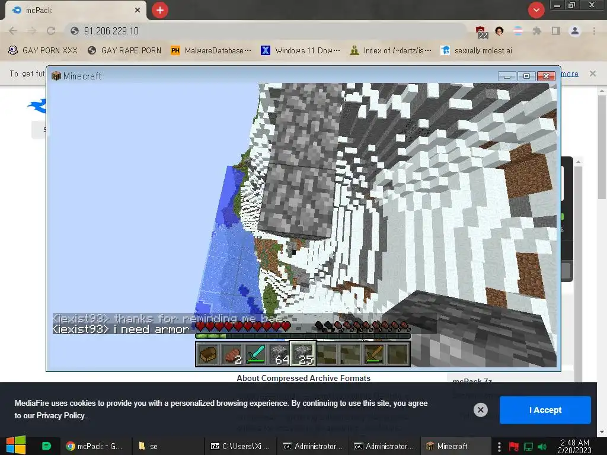Close the Minecraft window with red X

click(x=546, y=76)
